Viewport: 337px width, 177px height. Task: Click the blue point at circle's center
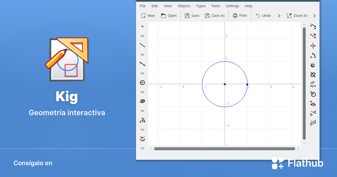click(x=225, y=84)
